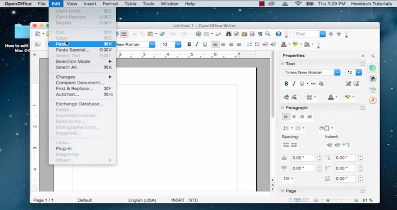Open sidebar Times New Roman font dropdown
397x210 pixels.
pos(337,72)
